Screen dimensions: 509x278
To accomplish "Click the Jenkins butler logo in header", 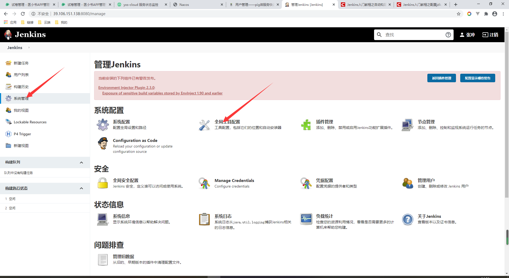I will pyautogui.click(x=8, y=34).
